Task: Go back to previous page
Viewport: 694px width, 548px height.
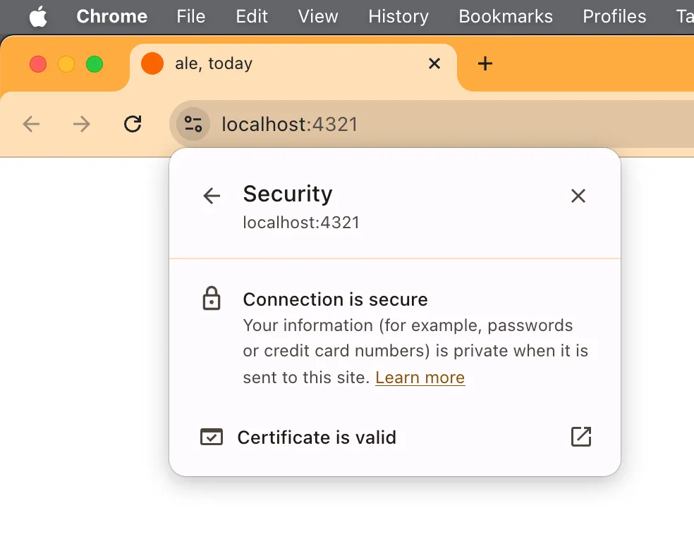Action: 31,125
